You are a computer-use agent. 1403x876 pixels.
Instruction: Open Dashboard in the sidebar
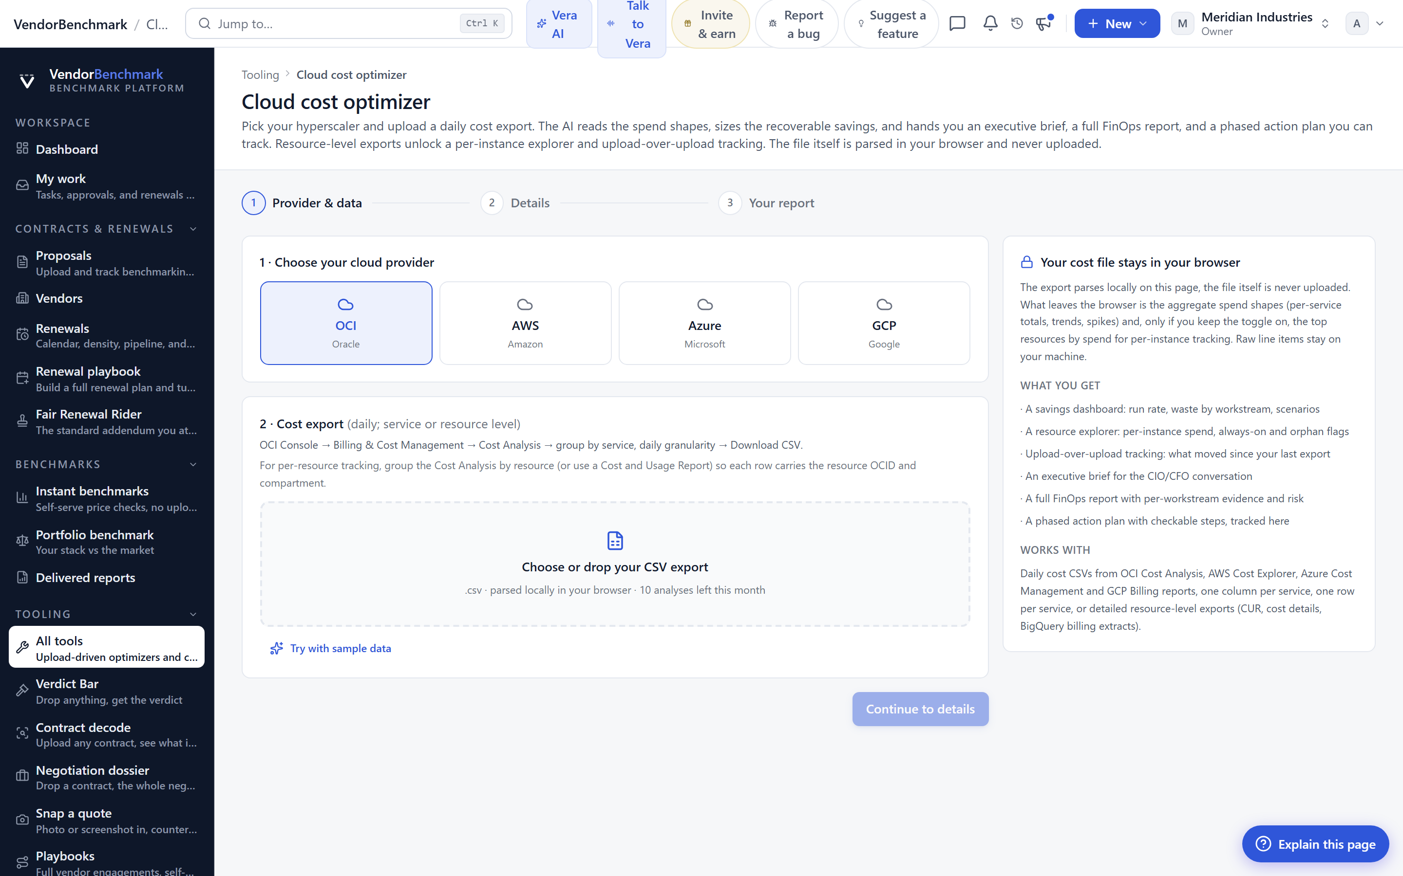point(107,149)
